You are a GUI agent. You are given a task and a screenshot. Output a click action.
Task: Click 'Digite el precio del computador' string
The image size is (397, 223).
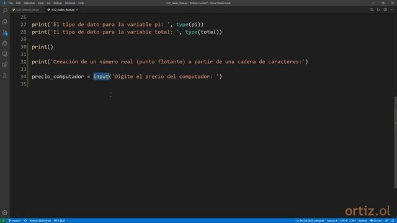point(166,77)
